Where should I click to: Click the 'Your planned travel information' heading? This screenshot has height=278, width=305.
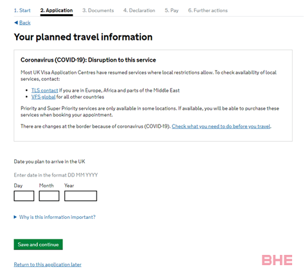click(83, 37)
